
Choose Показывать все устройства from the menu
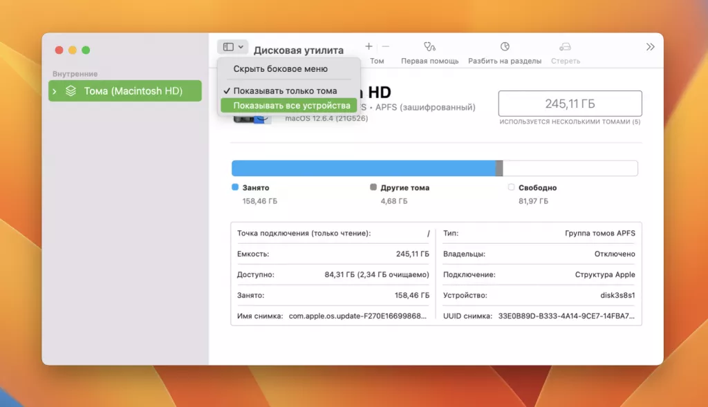(x=288, y=104)
